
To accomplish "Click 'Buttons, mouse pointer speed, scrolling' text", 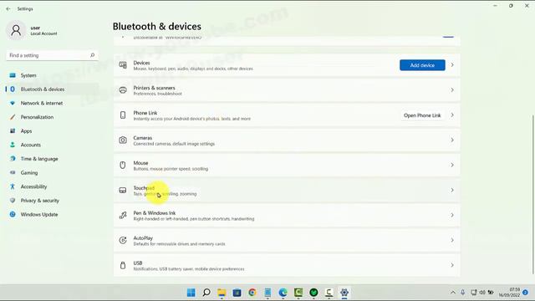I will coord(171,169).
